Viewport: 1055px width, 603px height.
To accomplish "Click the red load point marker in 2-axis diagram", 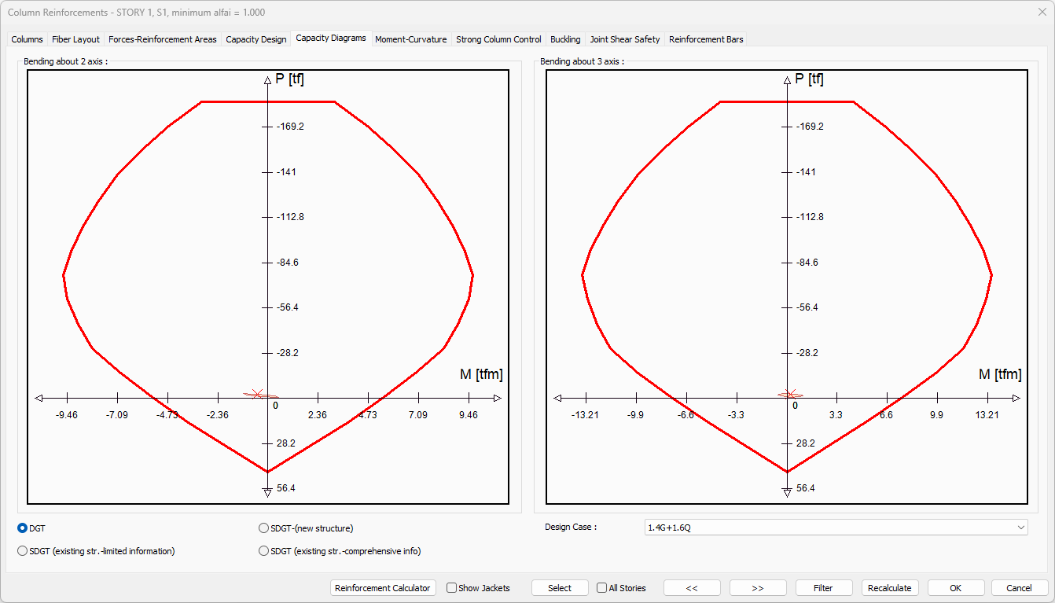I will 256,394.
